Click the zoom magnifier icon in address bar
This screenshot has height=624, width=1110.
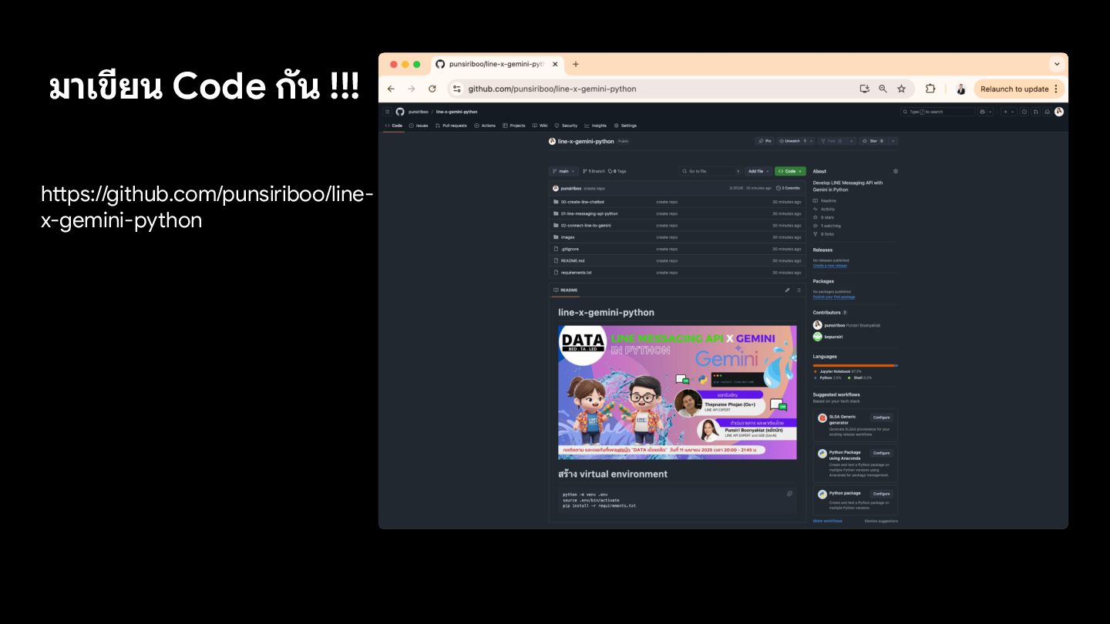(x=883, y=89)
